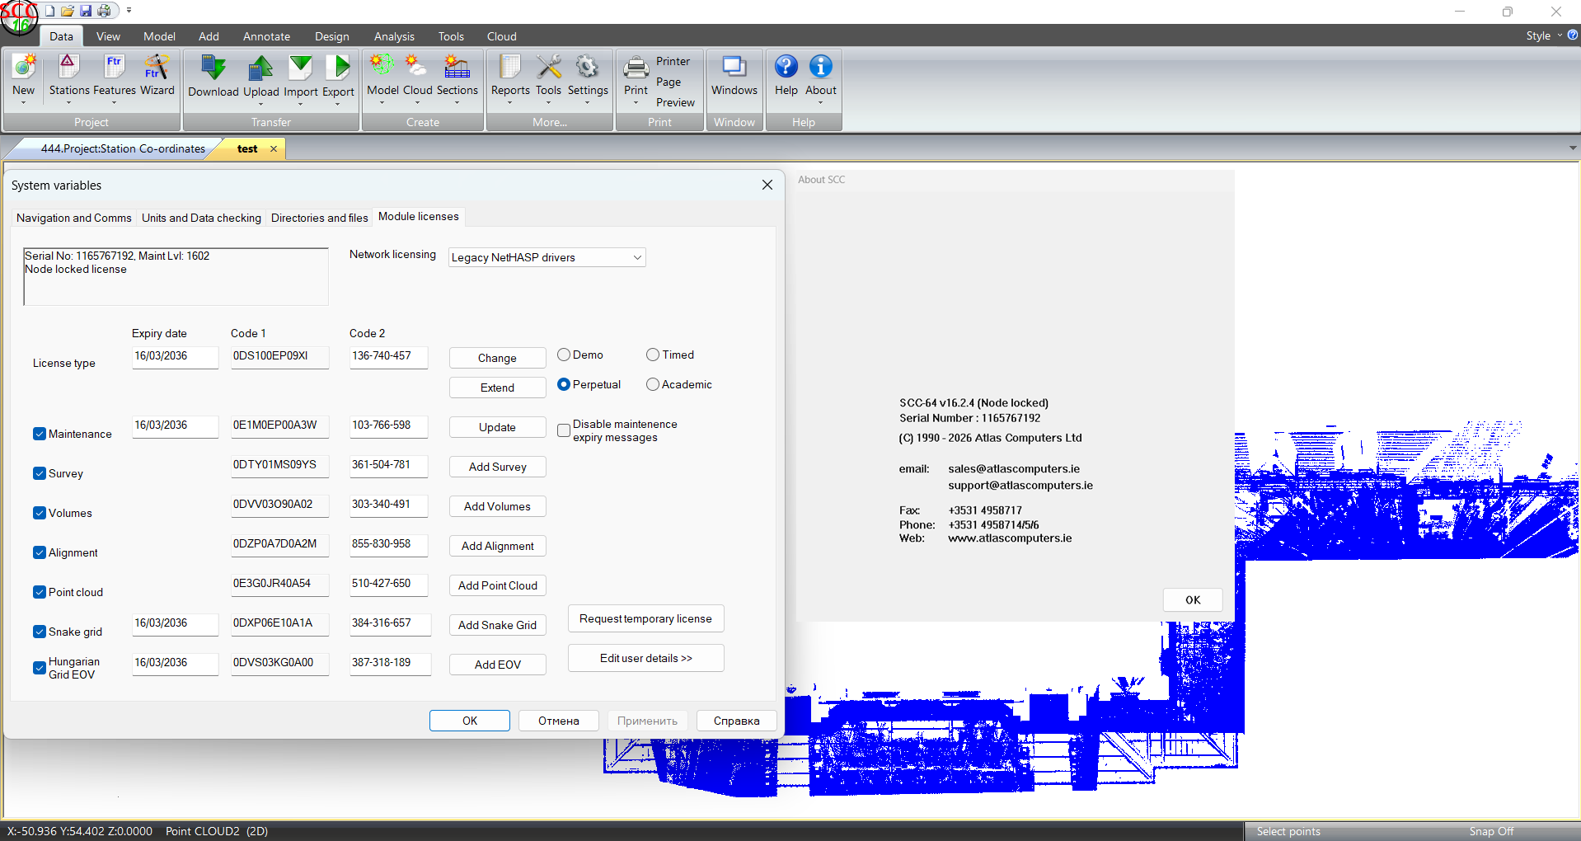Enable Disable maintenance expiry messages checkbox
The height and width of the screenshot is (841, 1581).
[564, 430]
